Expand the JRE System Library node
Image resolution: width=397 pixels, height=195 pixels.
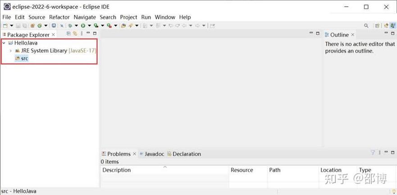pos(11,51)
